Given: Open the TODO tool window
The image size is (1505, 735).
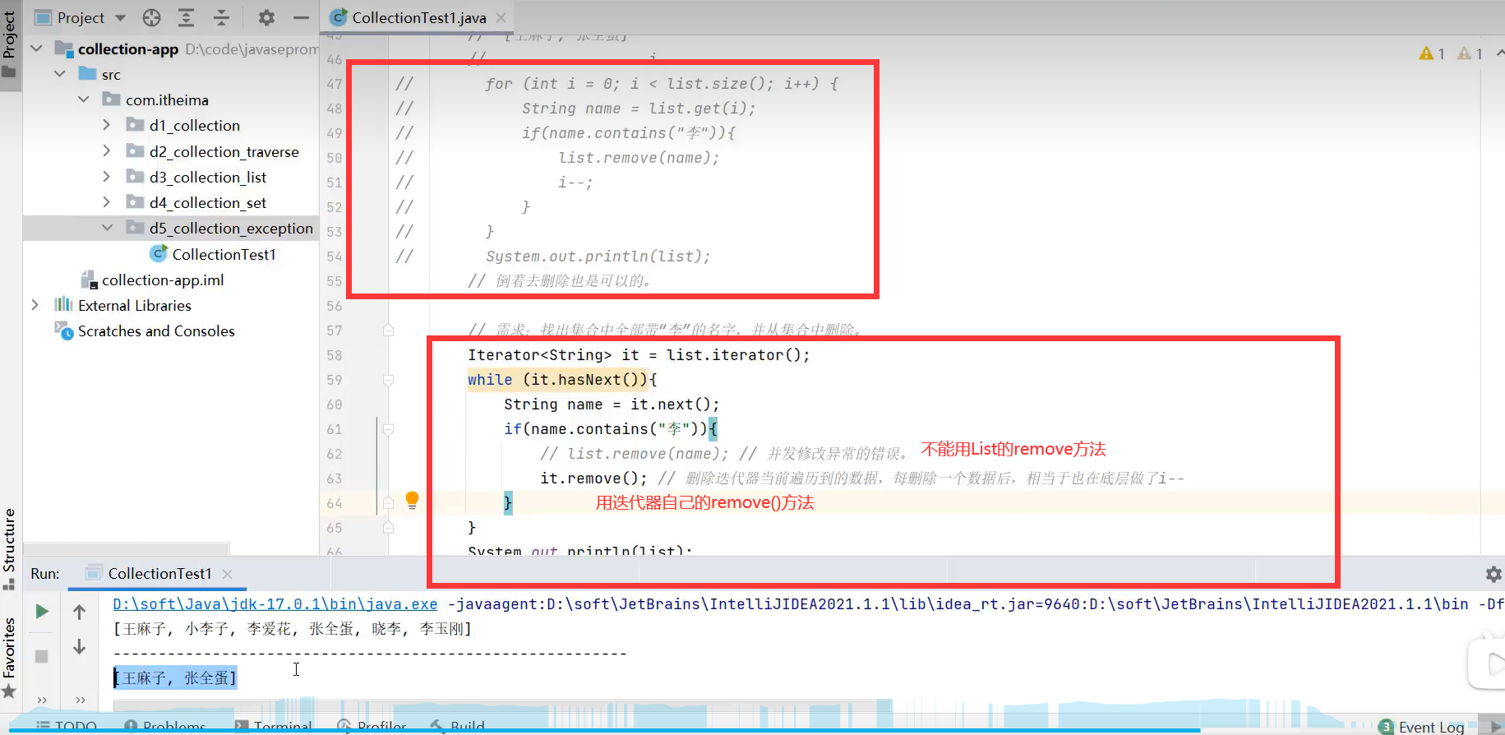Looking at the screenshot, I should [x=67, y=726].
